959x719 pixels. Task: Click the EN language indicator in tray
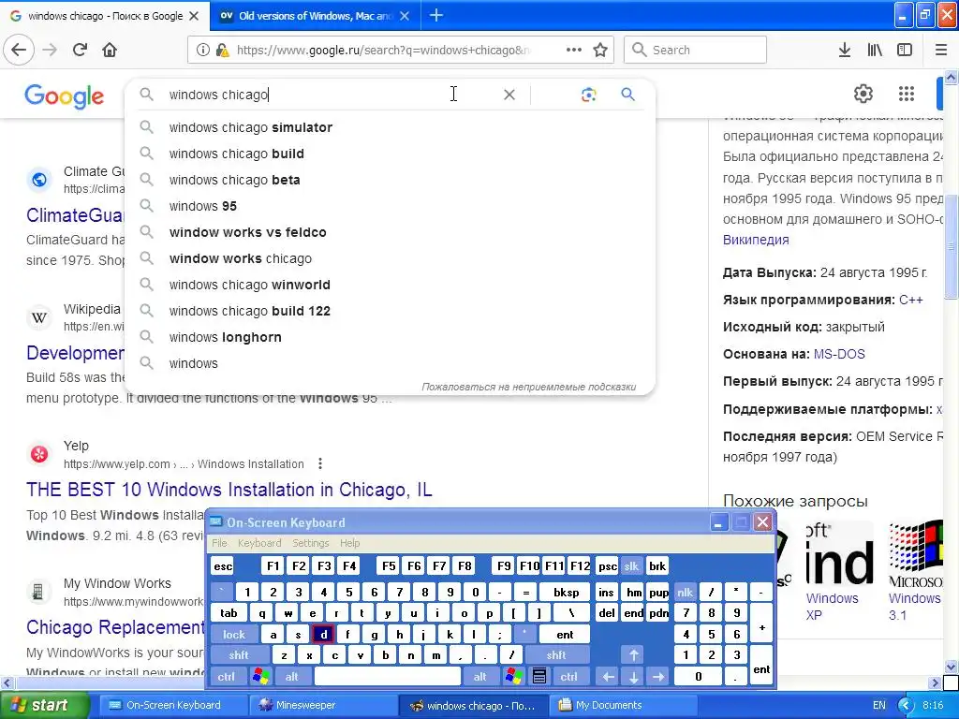pyautogui.click(x=878, y=705)
